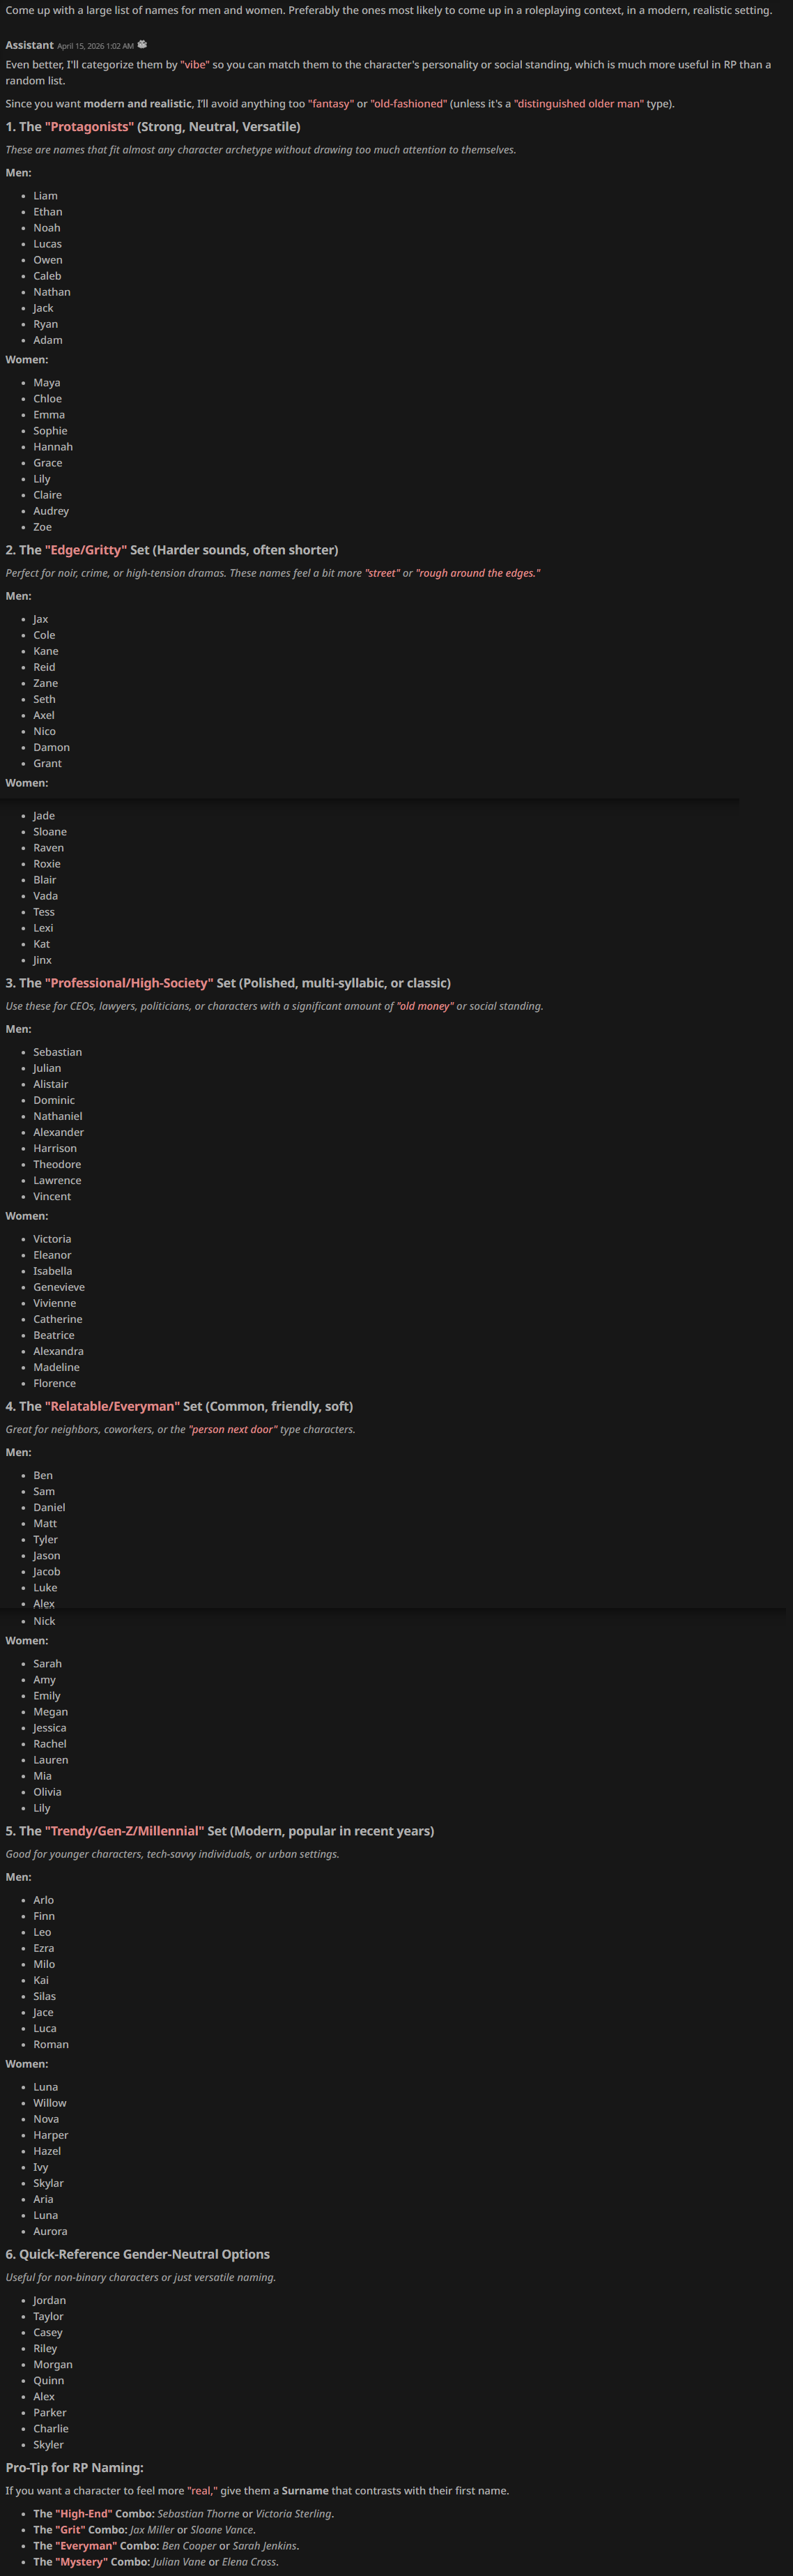Select the name 'Jinx'
The width and height of the screenshot is (793, 2576).
coord(42,960)
